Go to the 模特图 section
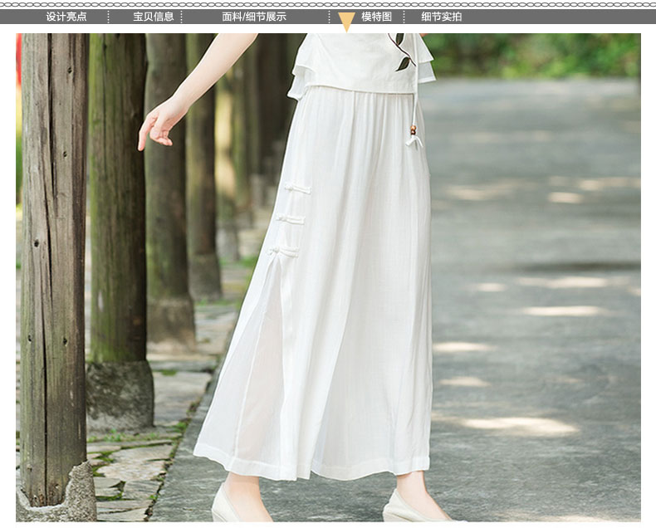This screenshot has height=528, width=656. coord(376,17)
